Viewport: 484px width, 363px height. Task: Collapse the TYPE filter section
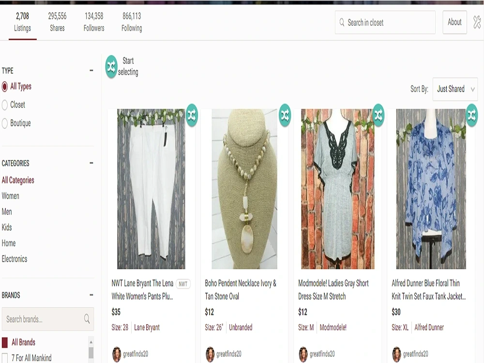(91, 70)
